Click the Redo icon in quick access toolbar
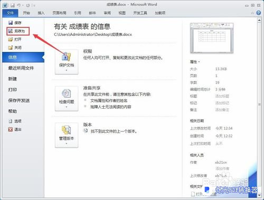 click(28, 5)
